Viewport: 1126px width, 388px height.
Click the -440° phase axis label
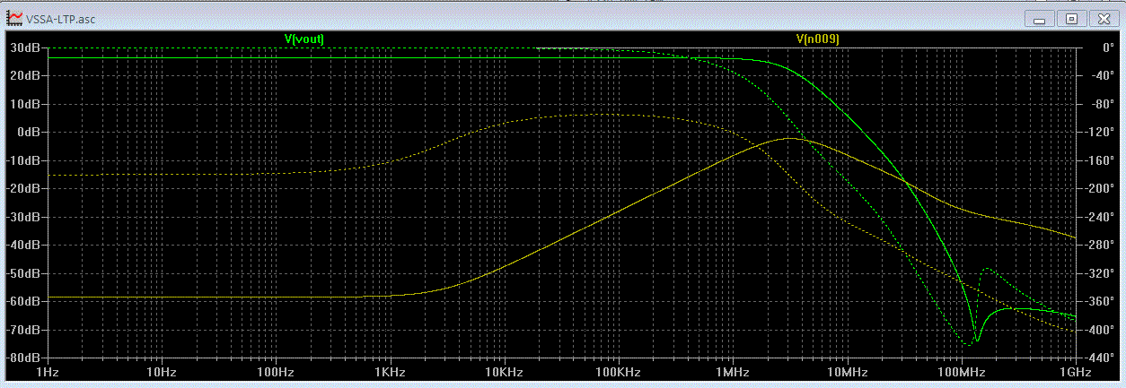[1099, 358]
